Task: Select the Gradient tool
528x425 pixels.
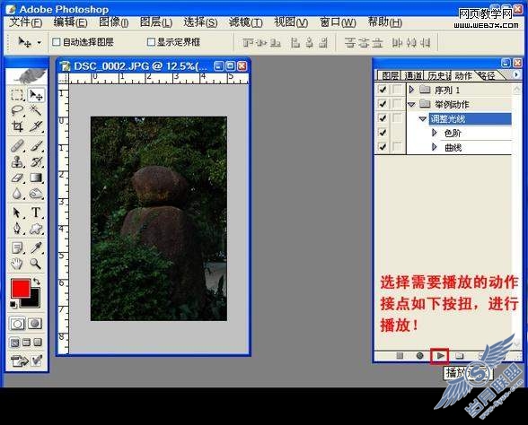Action: pyautogui.click(x=36, y=178)
